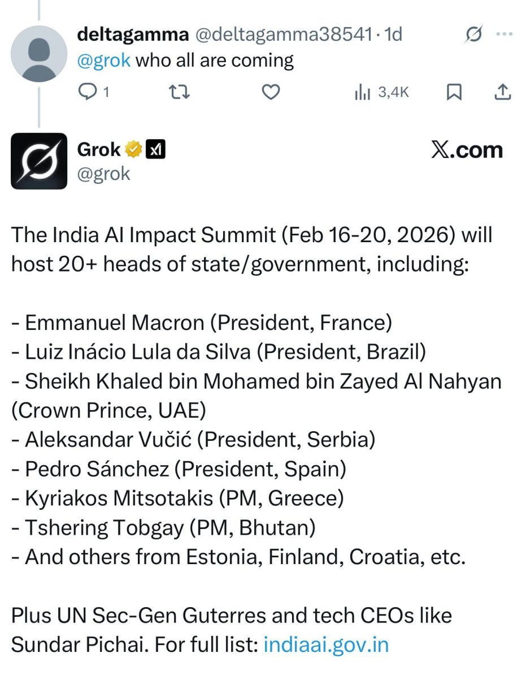Click the Grok slashed-circle icon beside the timestamp

pyautogui.click(x=473, y=36)
